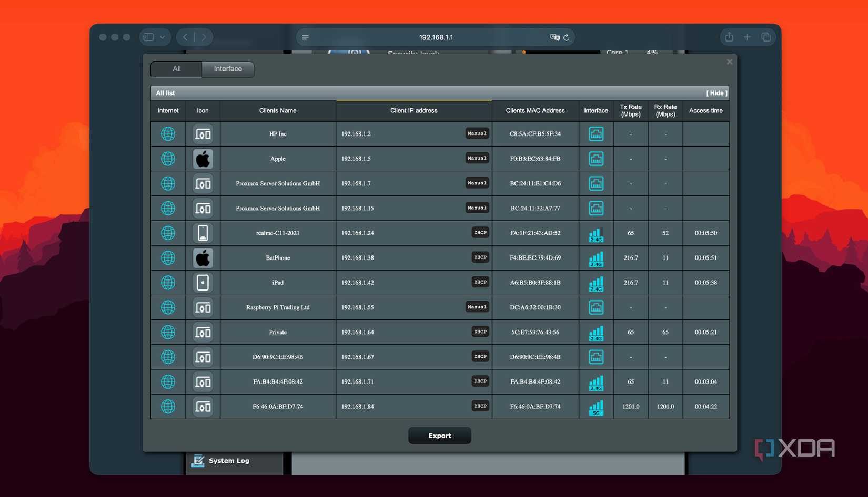Click the Manual badge for 192.168.1.2
This screenshot has width=868, height=497.
pyautogui.click(x=477, y=133)
